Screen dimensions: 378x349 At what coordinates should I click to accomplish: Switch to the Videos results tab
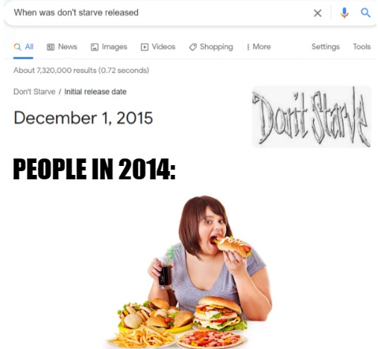[158, 47]
